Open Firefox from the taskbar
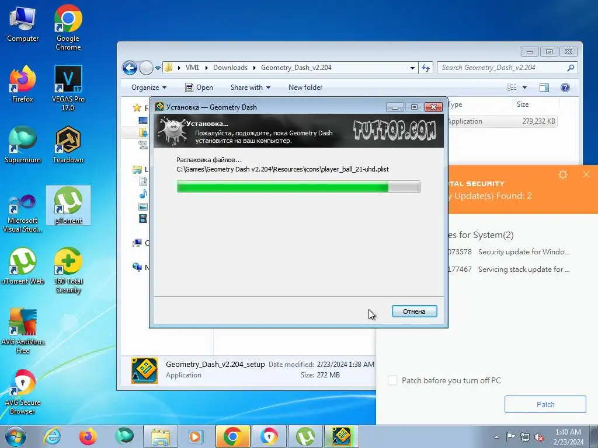Viewport: 598px width, 448px height. click(88, 436)
